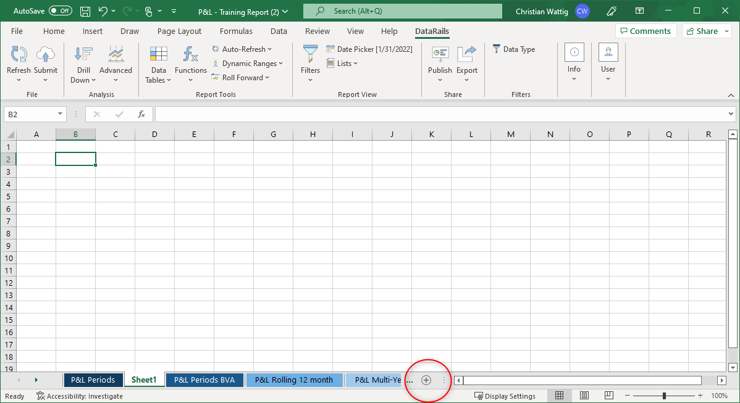
Task: Switch to the Home ribbon tab
Action: (54, 31)
